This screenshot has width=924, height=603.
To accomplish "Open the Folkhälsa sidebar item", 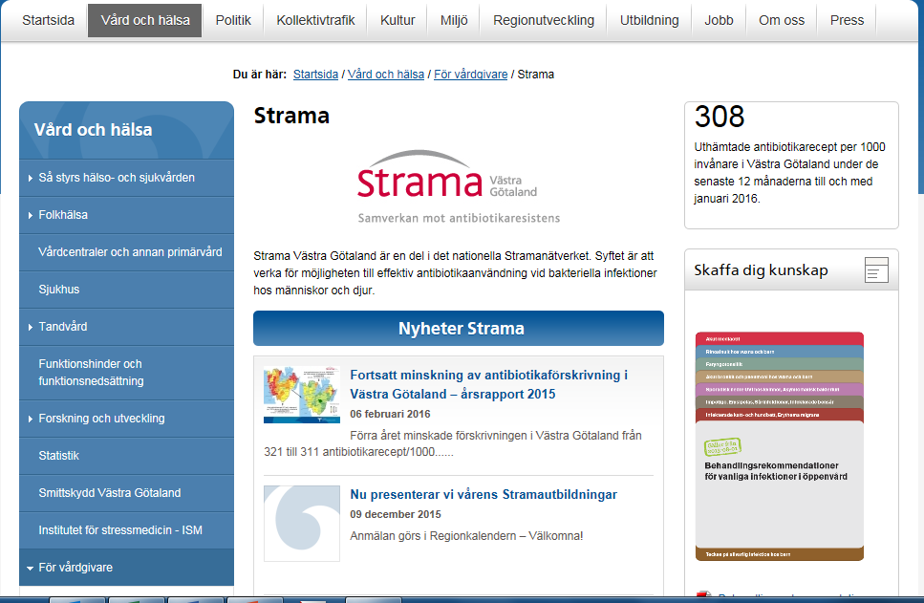I will (x=126, y=215).
